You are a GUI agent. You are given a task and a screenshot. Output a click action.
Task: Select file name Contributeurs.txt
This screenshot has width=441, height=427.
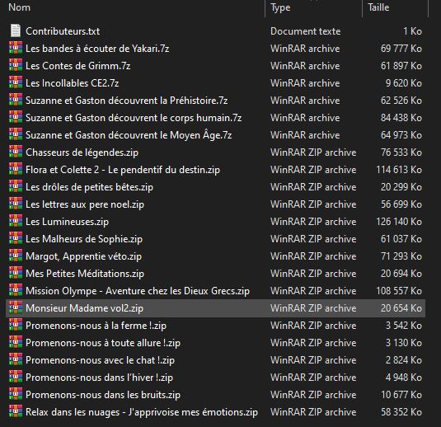pos(63,31)
